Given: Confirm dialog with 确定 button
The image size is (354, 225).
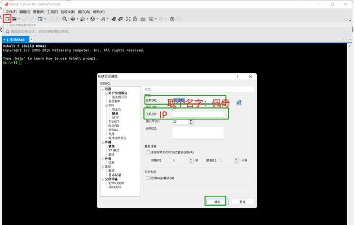Looking at the screenshot, I should click(x=217, y=202).
